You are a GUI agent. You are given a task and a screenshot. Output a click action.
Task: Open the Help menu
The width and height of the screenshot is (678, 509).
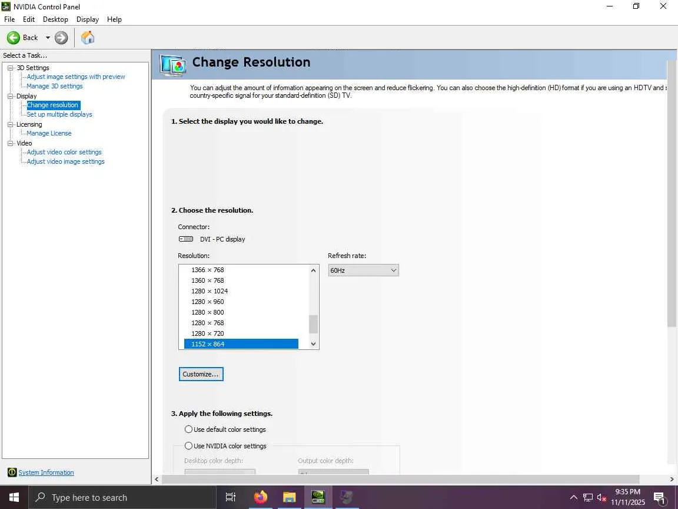click(114, 19)
